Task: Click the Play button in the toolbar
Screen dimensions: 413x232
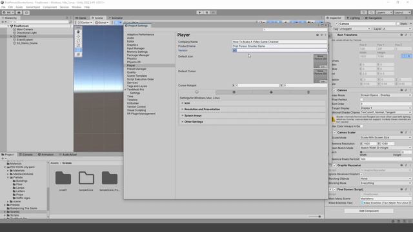Action: tap(199, 12)
